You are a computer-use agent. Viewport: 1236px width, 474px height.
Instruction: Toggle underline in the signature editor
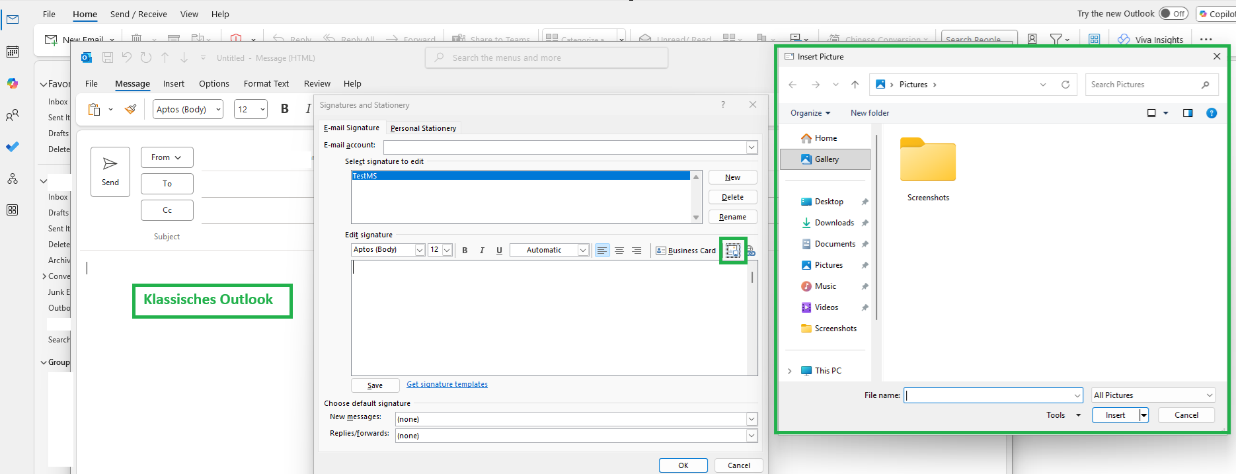click(499, 250)
